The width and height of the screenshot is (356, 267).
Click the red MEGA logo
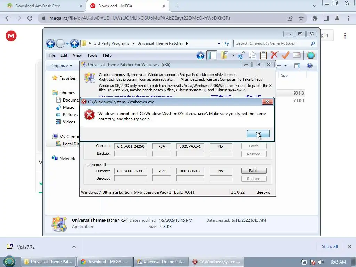pos(11,36)
